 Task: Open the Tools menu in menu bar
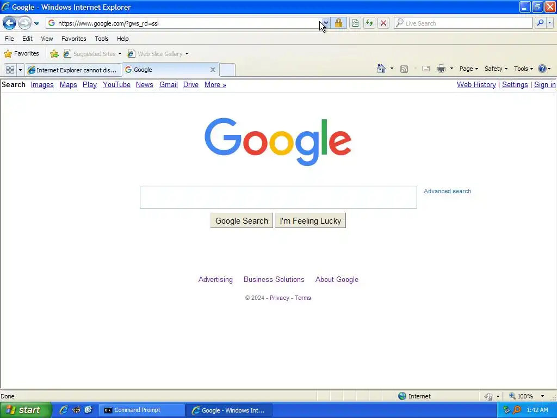102,39
